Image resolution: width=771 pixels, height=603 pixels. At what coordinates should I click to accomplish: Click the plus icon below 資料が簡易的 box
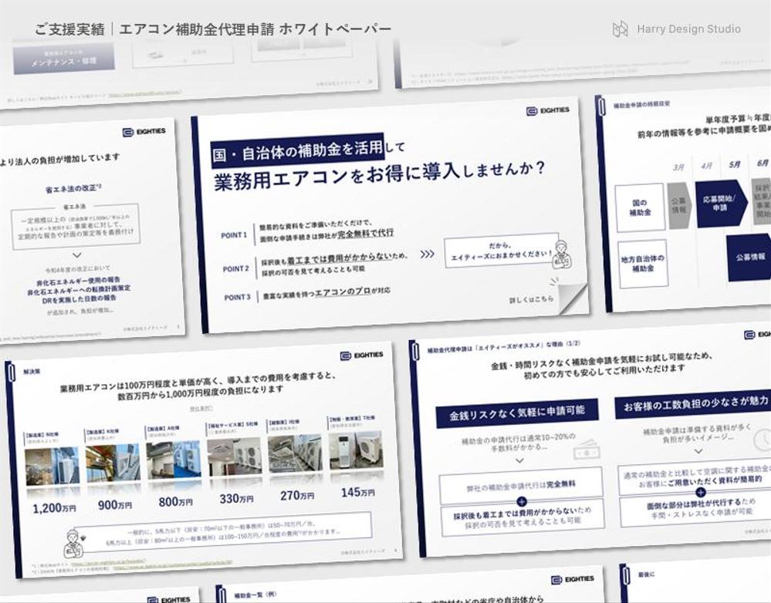[701, 493]
